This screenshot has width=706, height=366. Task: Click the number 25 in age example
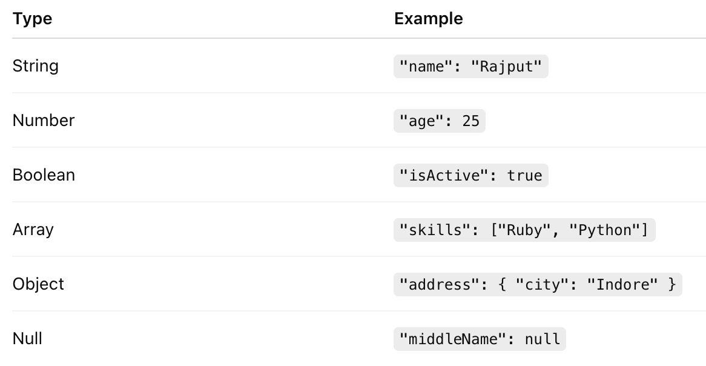click(471, 121)
